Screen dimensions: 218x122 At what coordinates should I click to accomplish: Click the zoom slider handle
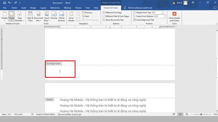pos(201,114)
